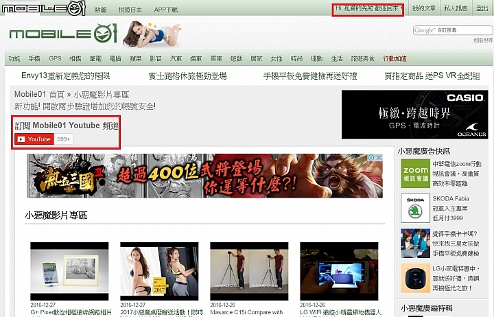This screenshot has width=494, height=317.
Task: Select the 汽車 navigation tab
Action: tap(176, 58)
